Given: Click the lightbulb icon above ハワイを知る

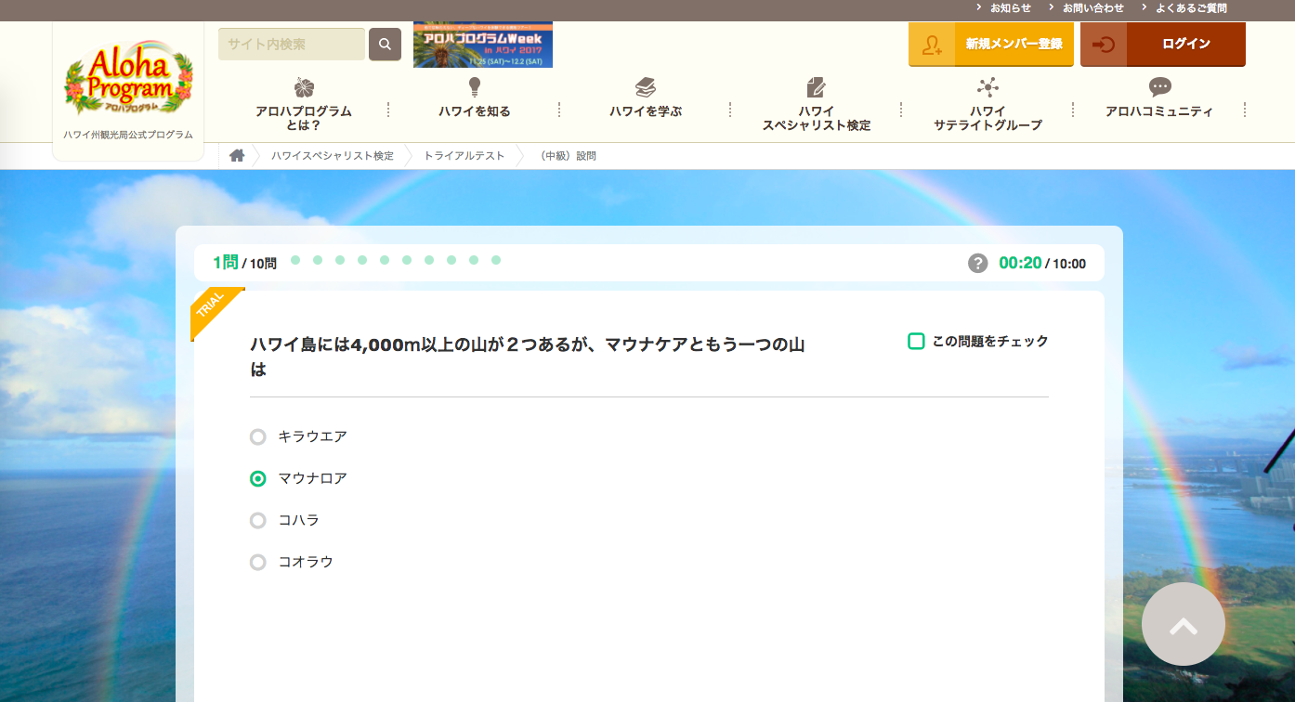Looking at the screenshot, I should (475, 87).
